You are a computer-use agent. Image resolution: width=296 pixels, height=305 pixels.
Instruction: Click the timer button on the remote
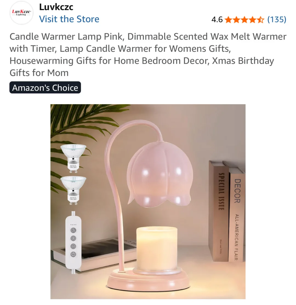(x=73, y=230)
